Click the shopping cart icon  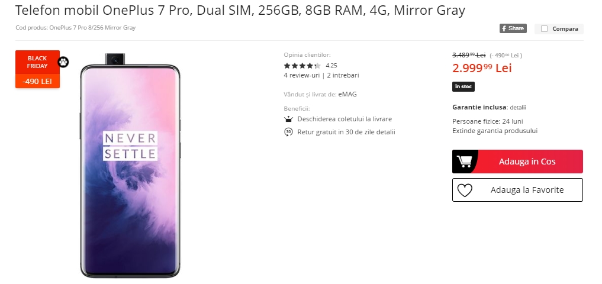(x=465, y=162)
